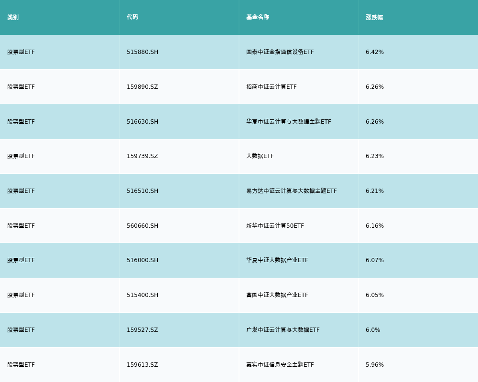
Task: Click 广发中证云计算与大数据ETF
Action: (283, 330)
